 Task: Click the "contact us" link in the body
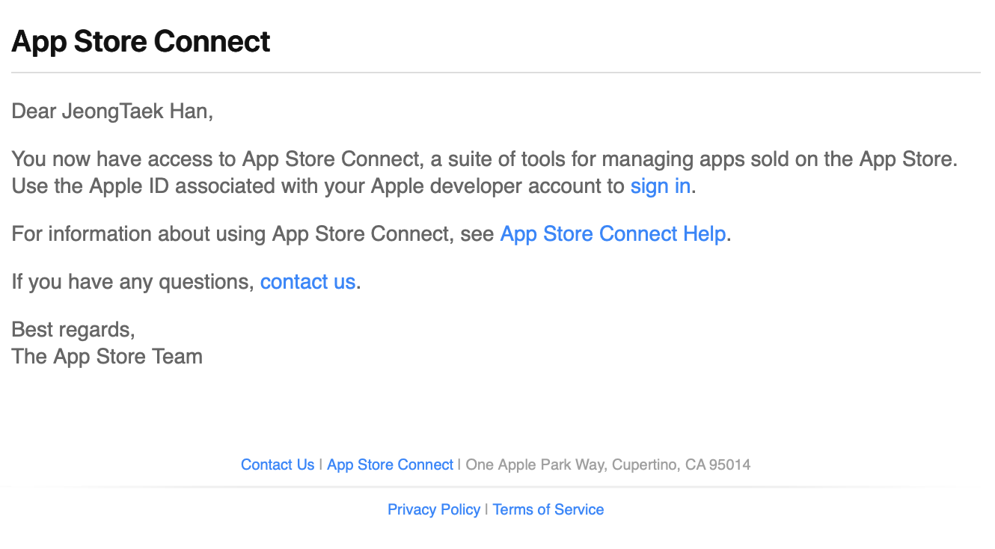(307, 282)
